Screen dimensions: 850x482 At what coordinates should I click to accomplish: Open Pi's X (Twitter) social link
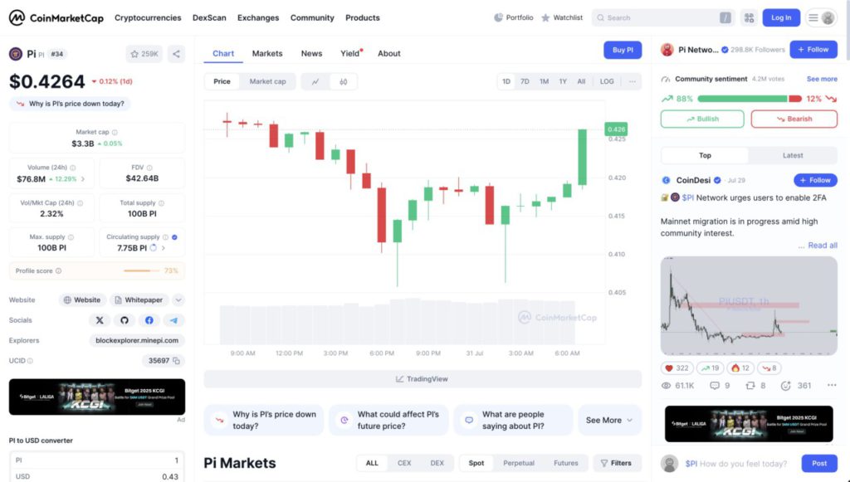click(x=100, y=320)
